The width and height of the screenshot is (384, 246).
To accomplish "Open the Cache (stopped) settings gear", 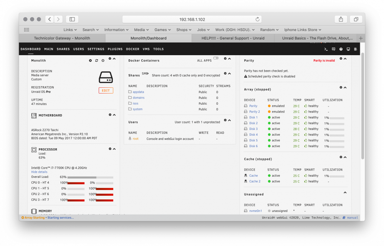I will (341, 157).
